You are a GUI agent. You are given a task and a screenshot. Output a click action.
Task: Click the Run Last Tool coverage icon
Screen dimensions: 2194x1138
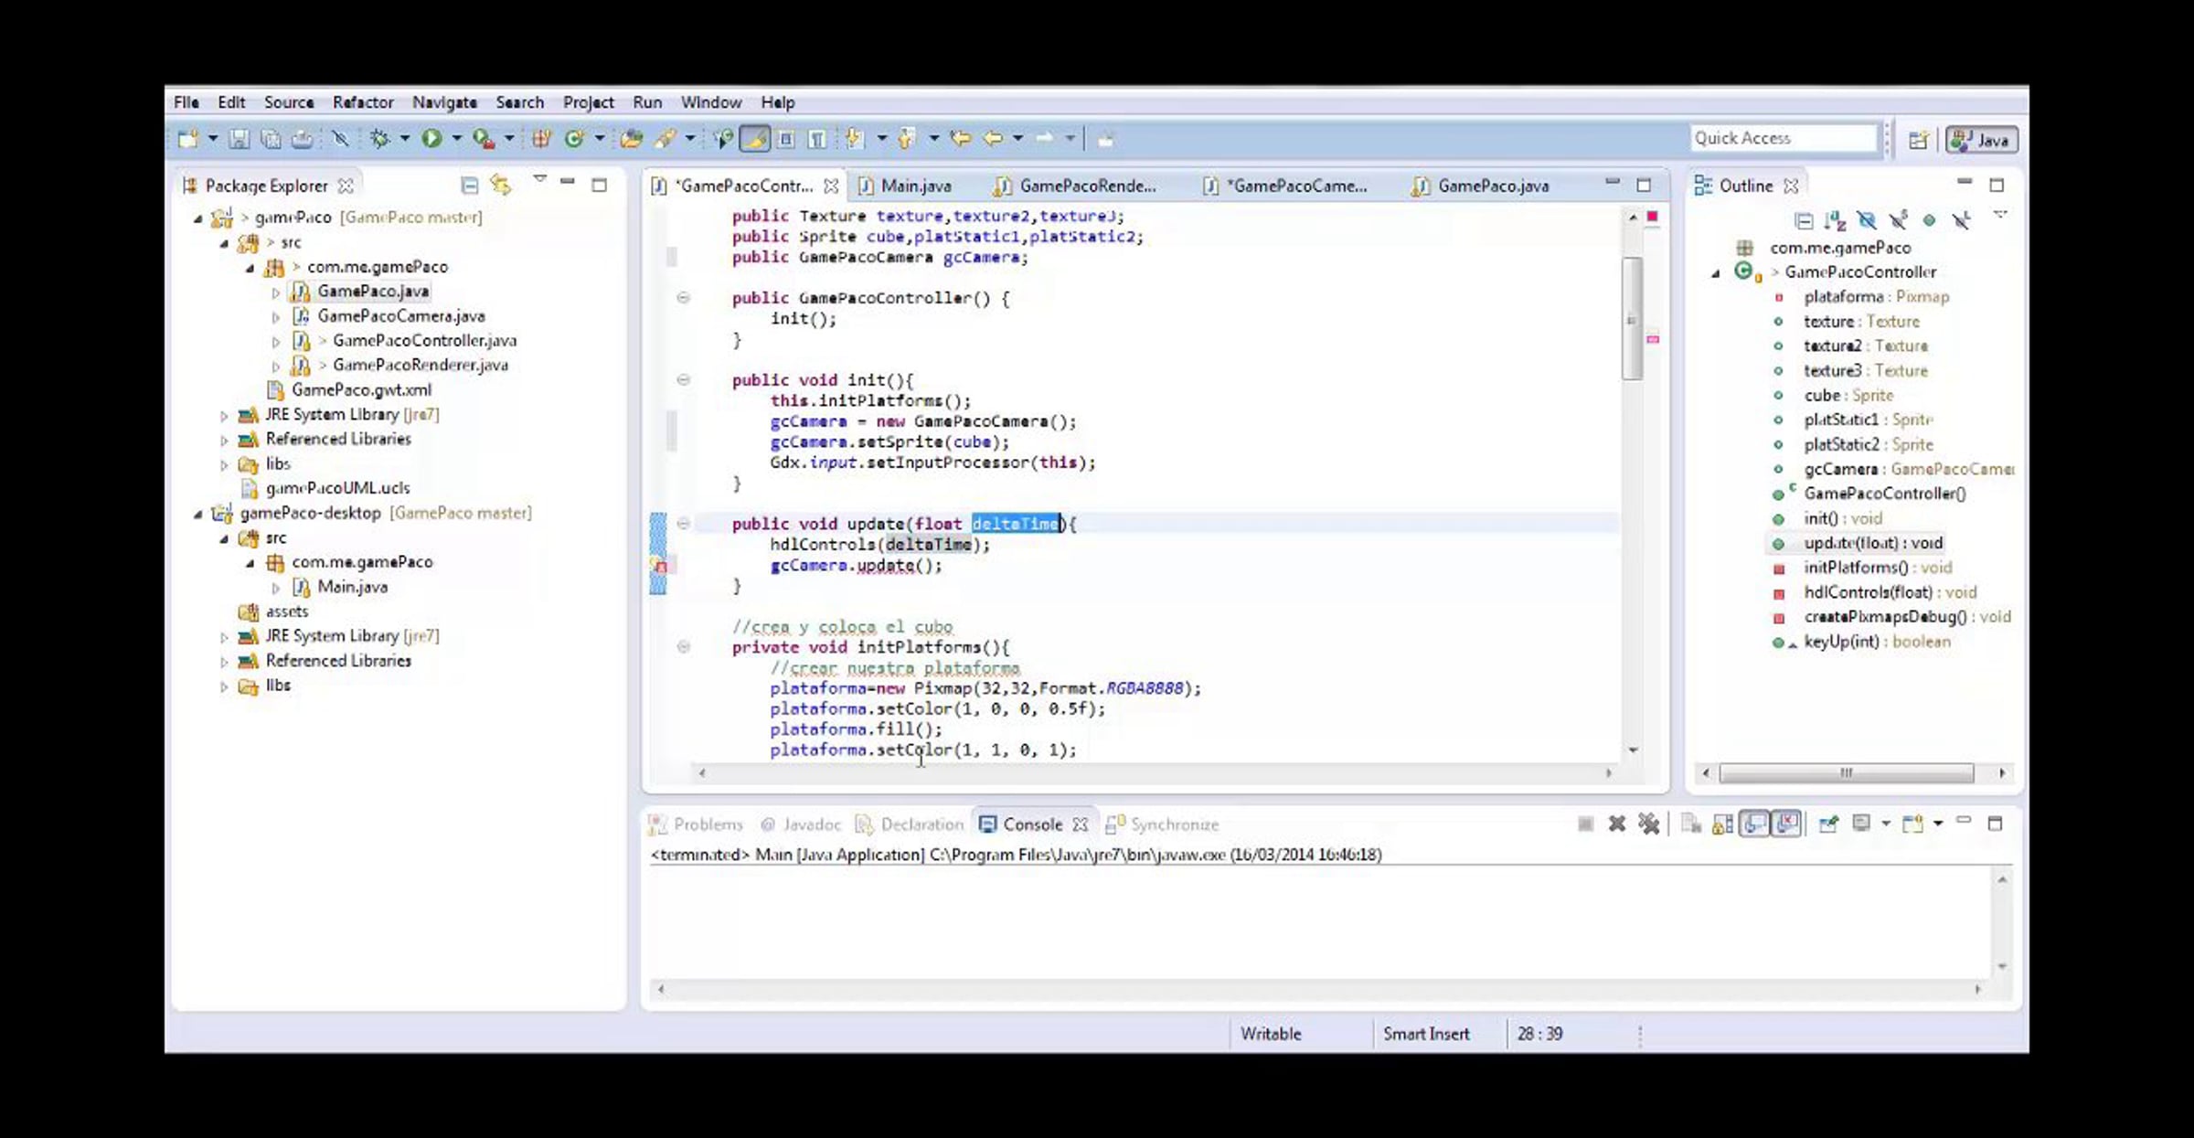coord(484,139)
